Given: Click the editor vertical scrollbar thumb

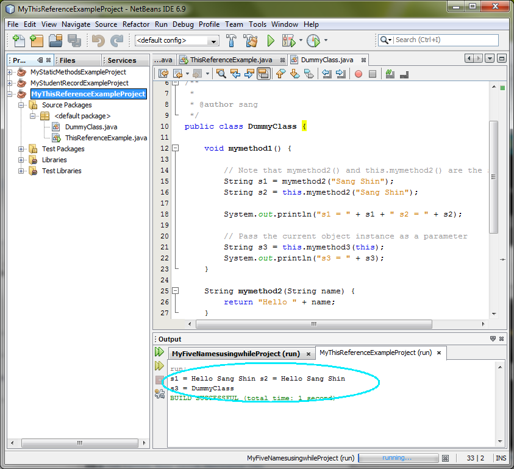Looking at the screenshot, I should click(494, 177).
